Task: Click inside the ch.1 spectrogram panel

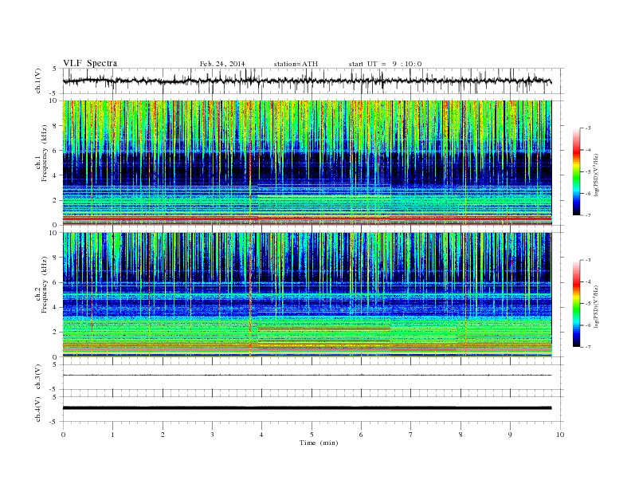Action: (x=307, y=163)
